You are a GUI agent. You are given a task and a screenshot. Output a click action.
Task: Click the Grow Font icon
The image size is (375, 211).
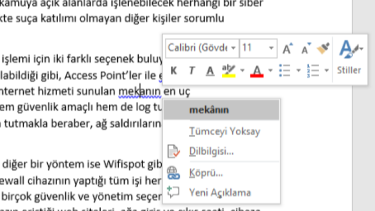(288, 48)
